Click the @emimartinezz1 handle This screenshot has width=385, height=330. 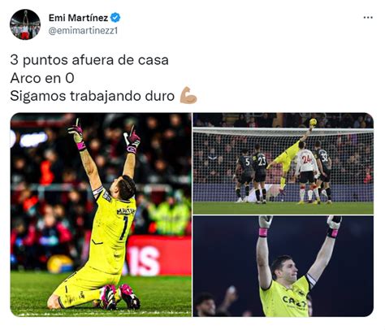tap(83, 31)
